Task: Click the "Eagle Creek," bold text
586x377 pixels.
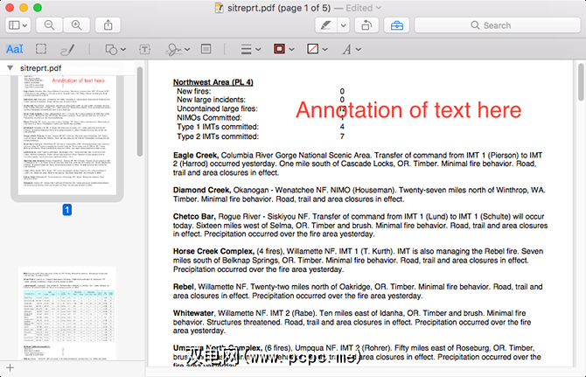Action: click(x=196, y=156)
